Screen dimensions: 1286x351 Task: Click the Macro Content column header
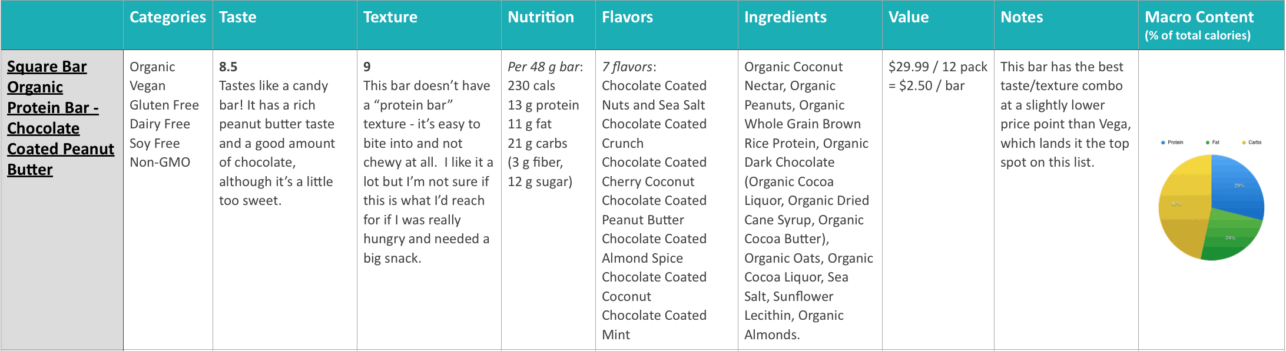coord(1199,17)
